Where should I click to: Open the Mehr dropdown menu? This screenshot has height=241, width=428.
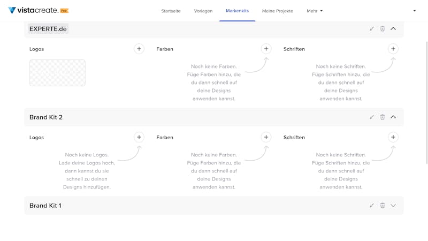pyautogui.click(x=315, y=11)
